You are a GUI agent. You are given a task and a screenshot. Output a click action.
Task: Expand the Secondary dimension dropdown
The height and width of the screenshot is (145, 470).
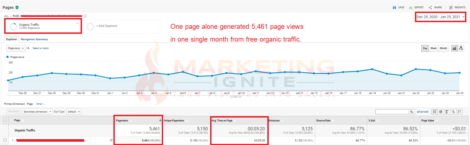coord(37,112)
